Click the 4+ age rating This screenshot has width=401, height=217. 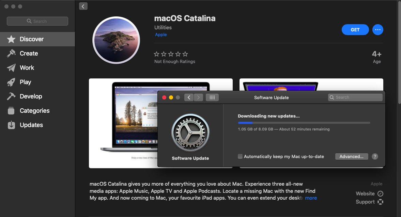tap(376, 54)
